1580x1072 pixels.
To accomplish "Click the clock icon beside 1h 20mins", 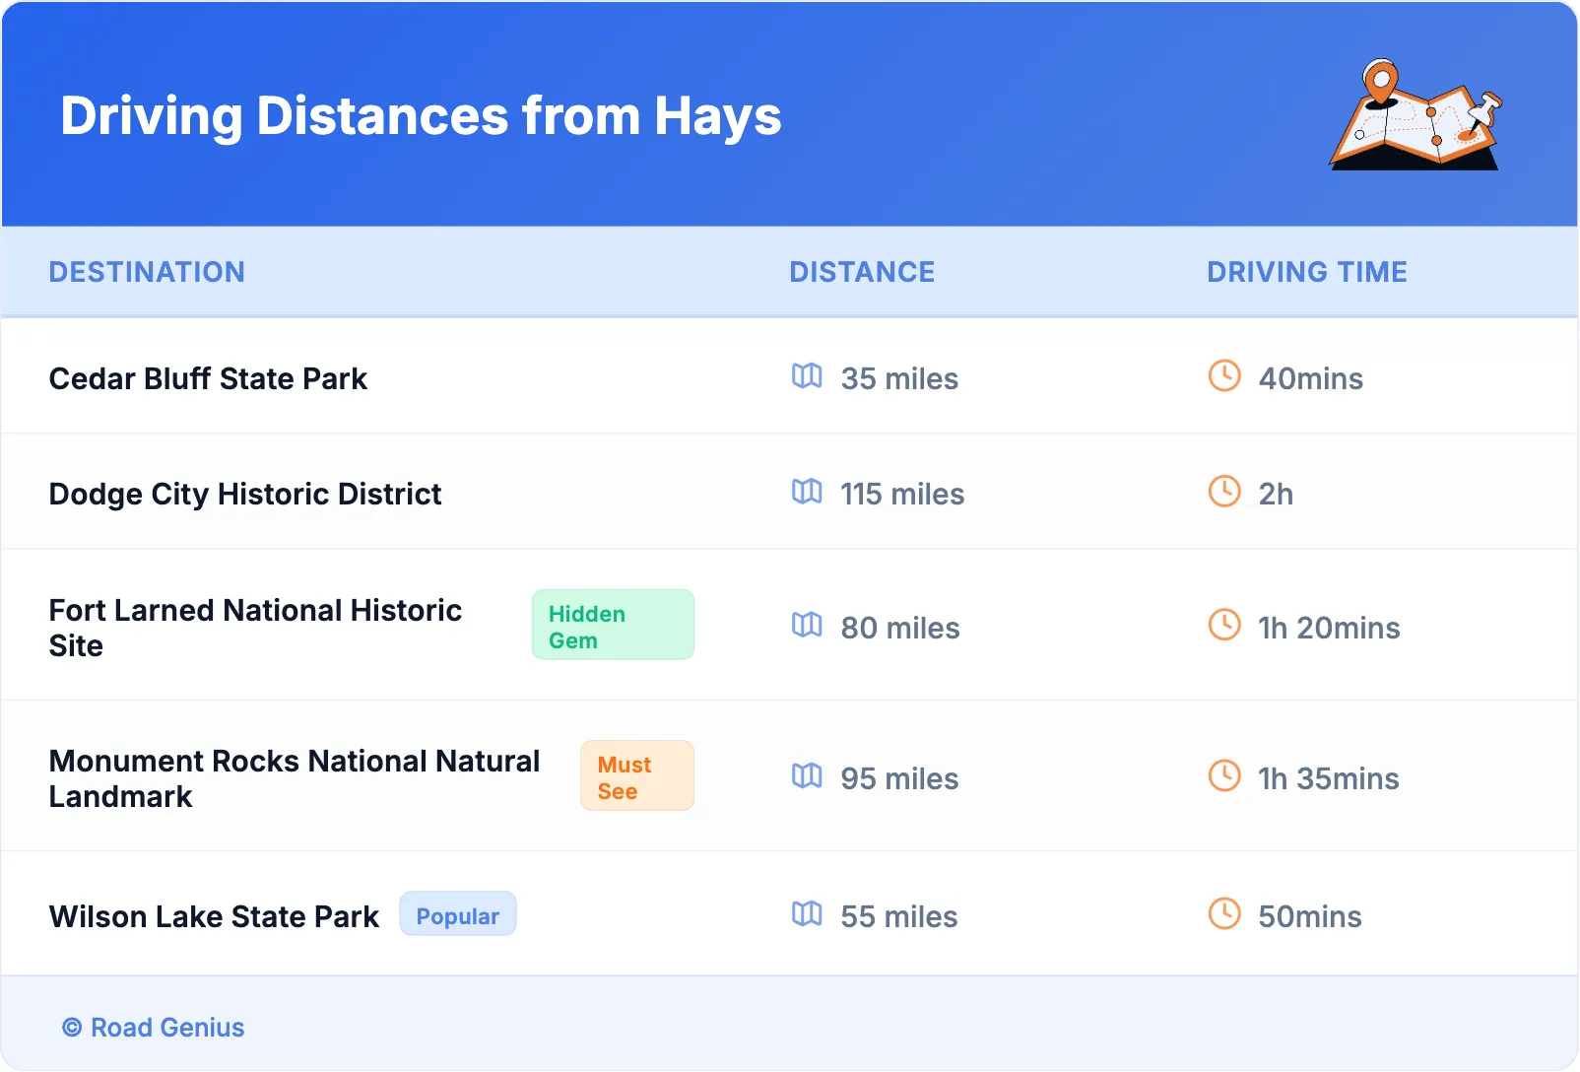I will [1224, 625].
